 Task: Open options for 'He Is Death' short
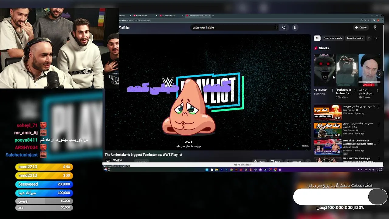(x=332, y=91)
